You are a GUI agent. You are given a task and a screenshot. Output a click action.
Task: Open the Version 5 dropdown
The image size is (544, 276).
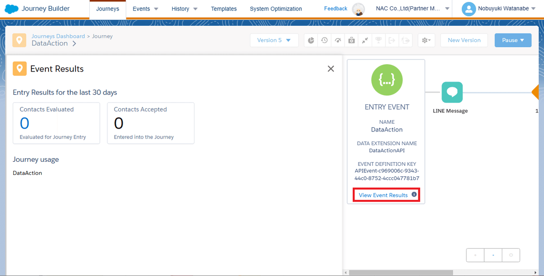tap(274, 40)
